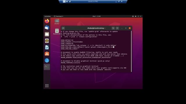This screenshot has height=104, width=186.
Task: Click the GRUB_DISTRIBUTOR line
Action: point(89,45)
